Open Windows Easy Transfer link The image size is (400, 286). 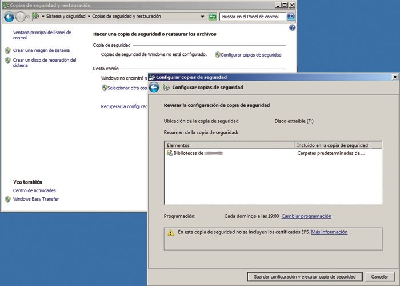coord(36,199)
